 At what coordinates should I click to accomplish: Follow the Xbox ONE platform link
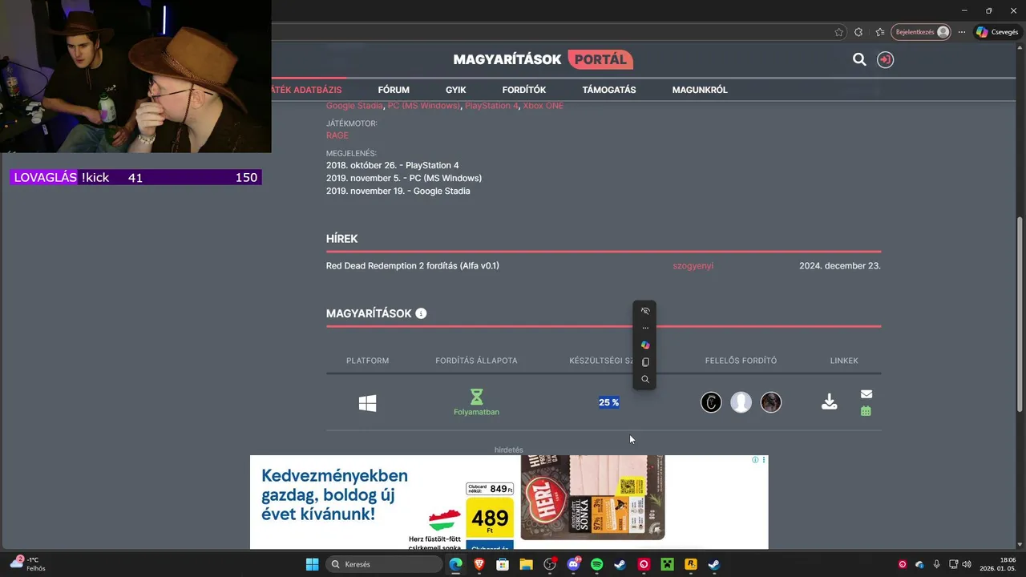click(x=543, y=106)
